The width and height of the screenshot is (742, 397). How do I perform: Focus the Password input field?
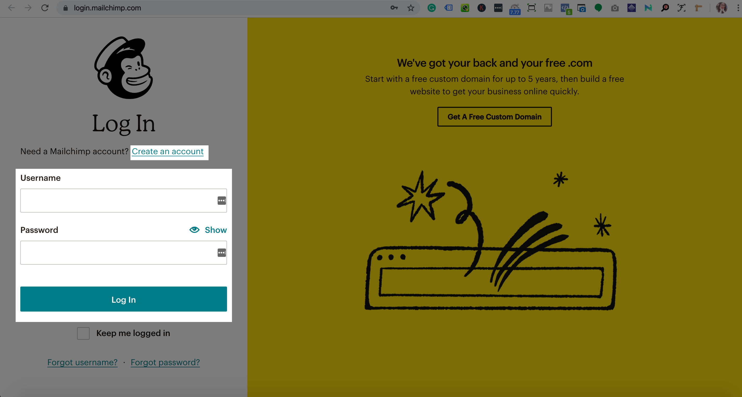(124, 253)
